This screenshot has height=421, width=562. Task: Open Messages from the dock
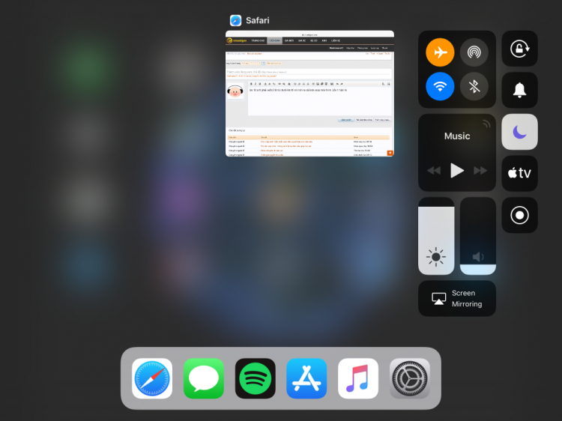(x=204, y=378)
